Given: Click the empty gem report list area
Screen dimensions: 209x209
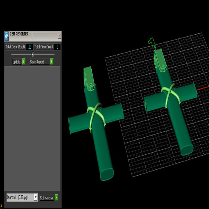Looking at the screenshot, I should pyautogui.click(x=32, y=128).
